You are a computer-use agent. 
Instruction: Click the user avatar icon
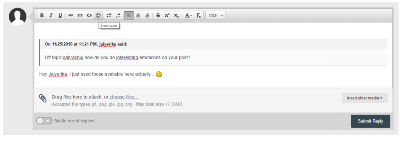18,16
